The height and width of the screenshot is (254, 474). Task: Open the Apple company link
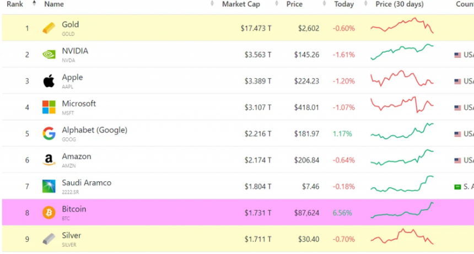(x=72, y=77)
